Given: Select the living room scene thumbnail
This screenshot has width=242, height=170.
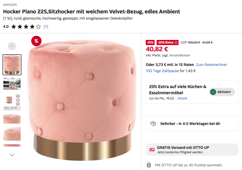Looking at the screenshot, I should (12, 84).
